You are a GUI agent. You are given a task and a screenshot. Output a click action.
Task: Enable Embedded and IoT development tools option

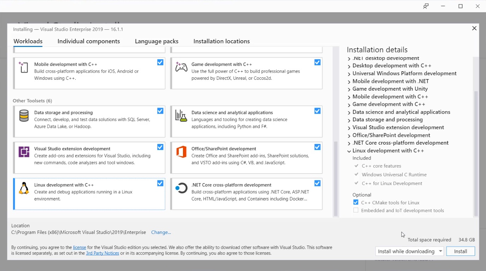coord(356,210)
